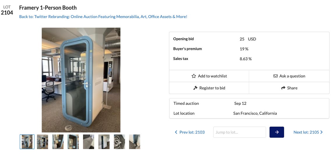
Task: Click the Share arrow icon
Action: 283,88
